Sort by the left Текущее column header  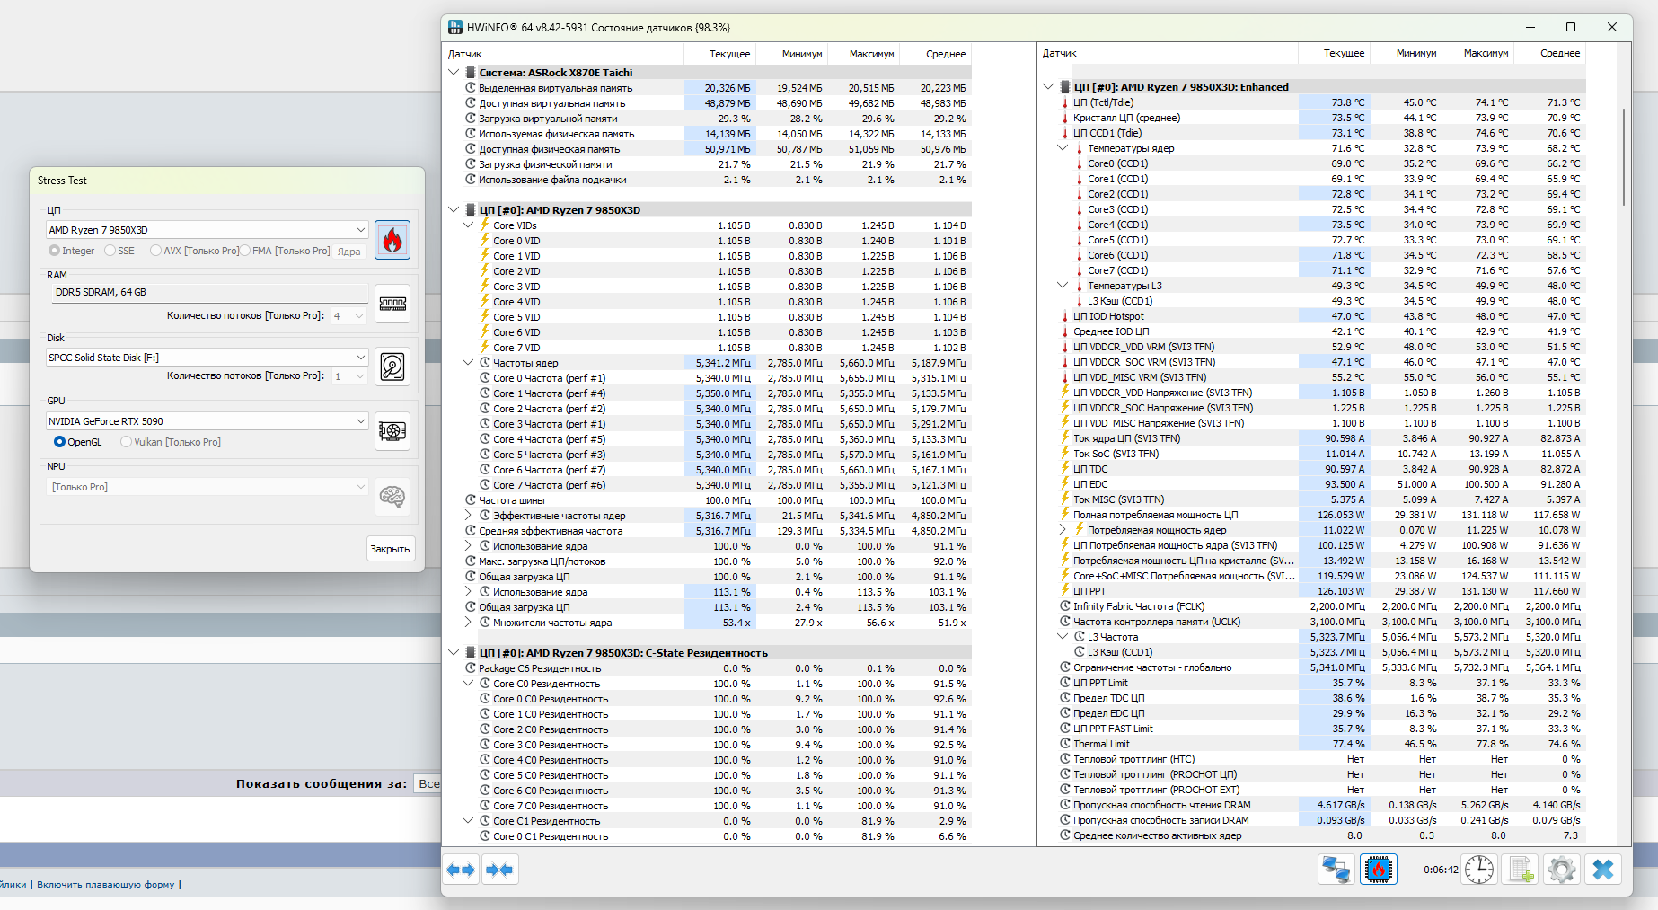click(720, 54)
